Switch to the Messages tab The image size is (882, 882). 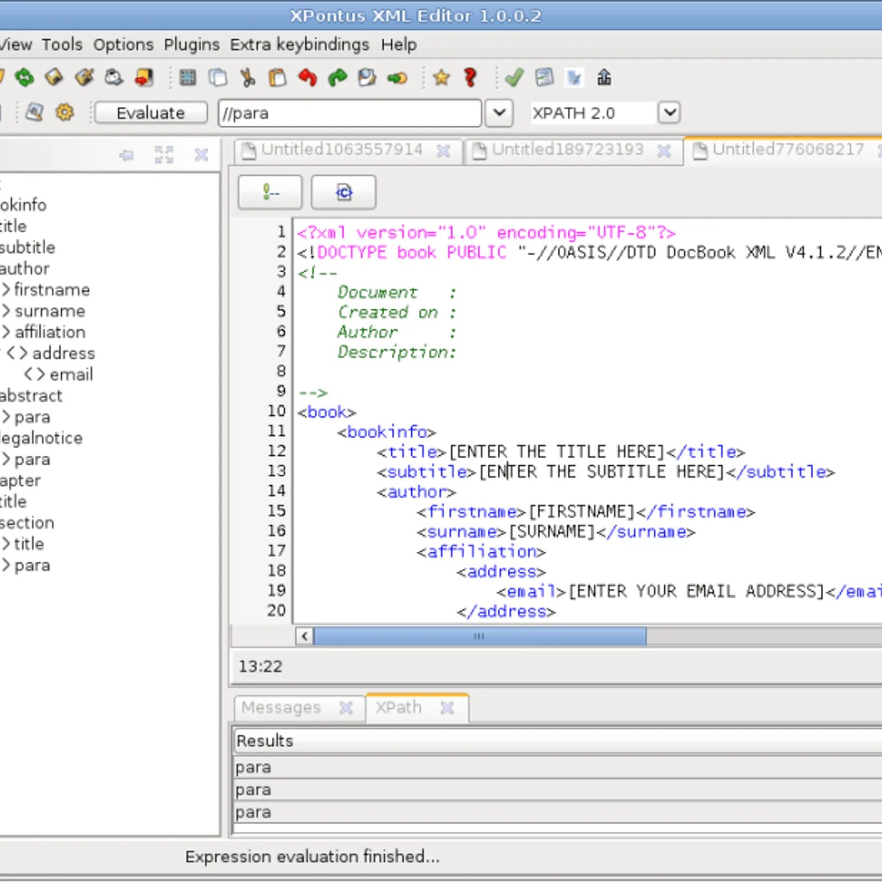click(281, 707)
